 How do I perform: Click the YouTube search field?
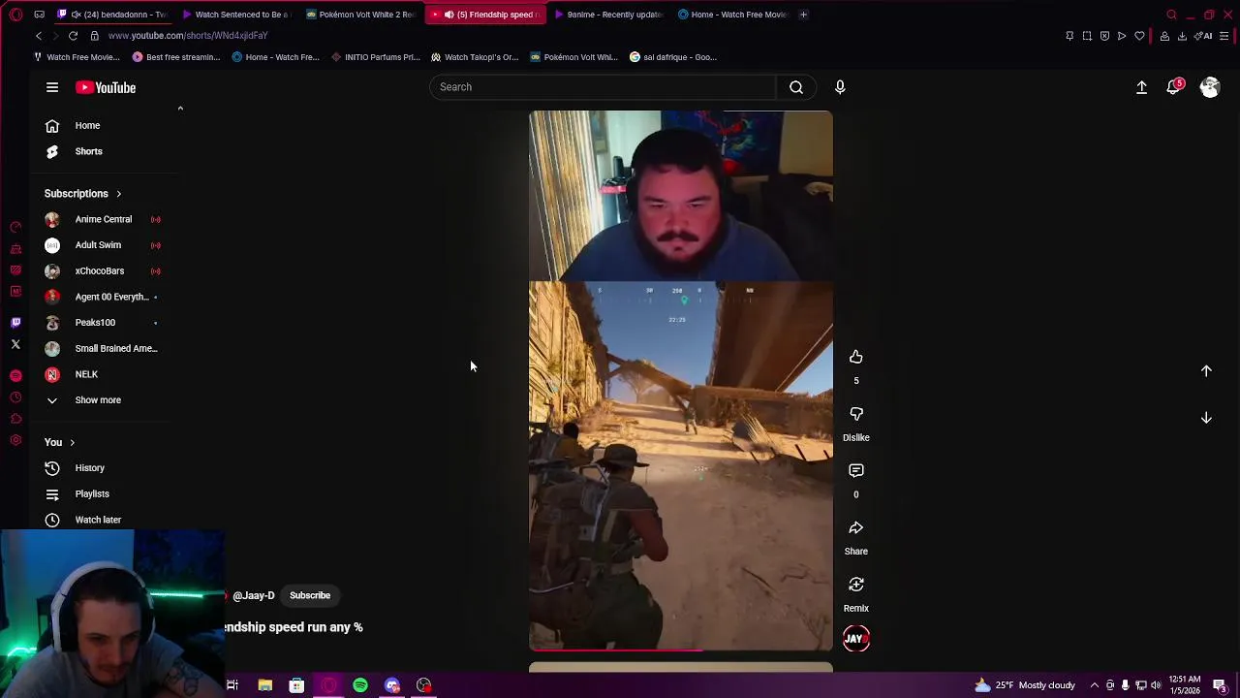(x=602, y=87)
